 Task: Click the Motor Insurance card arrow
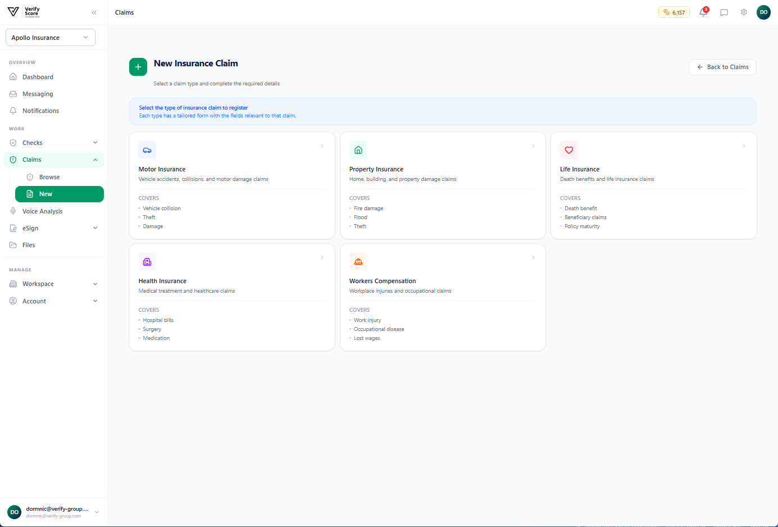[x=322, y=146]
